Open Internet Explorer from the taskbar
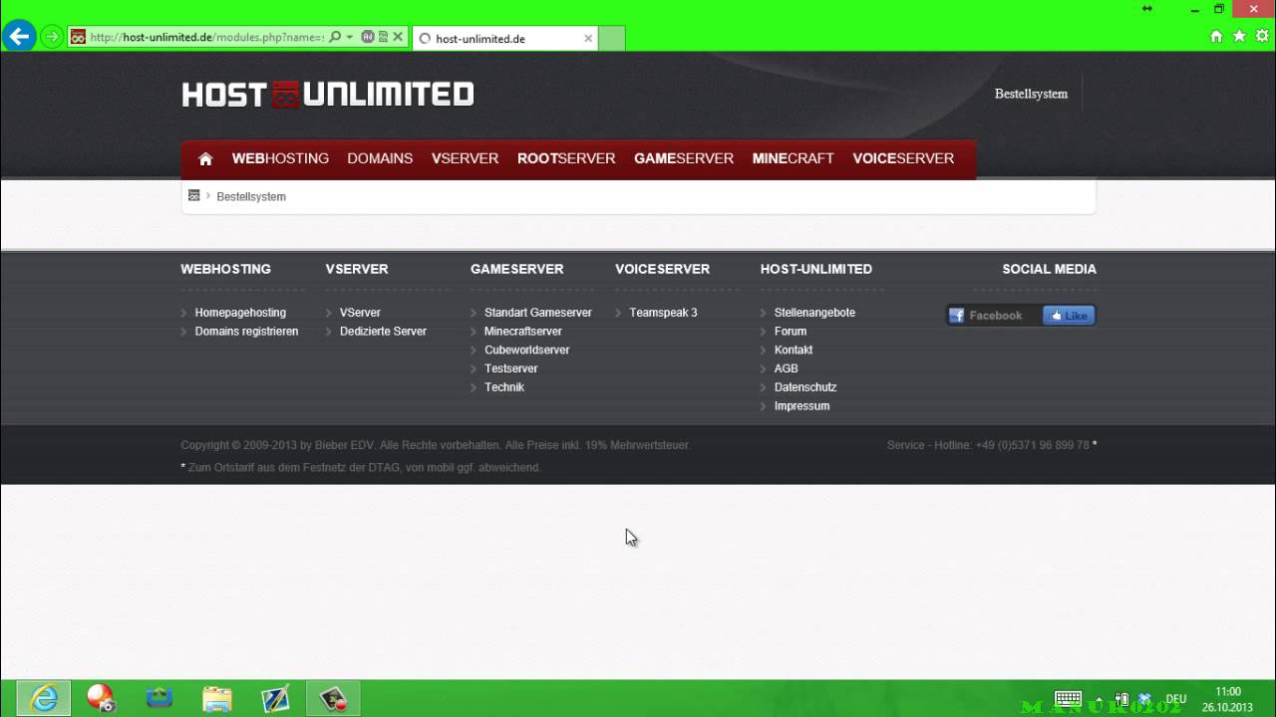The height and width of the screenshot is (717, 1276). point(44,699)
